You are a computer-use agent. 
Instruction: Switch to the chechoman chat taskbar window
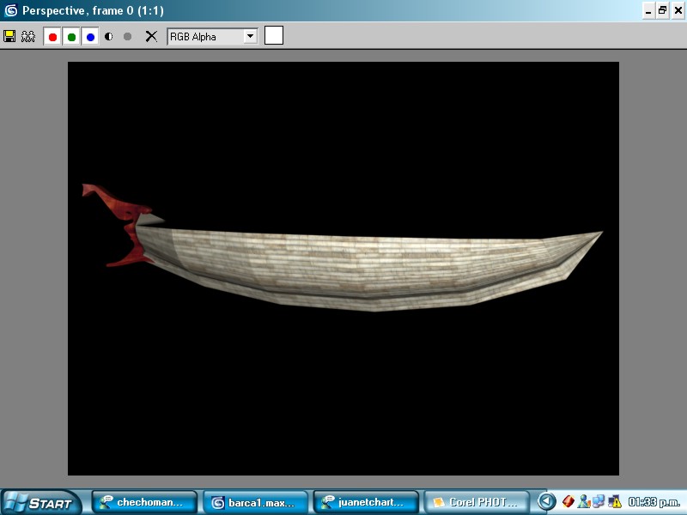144,502
